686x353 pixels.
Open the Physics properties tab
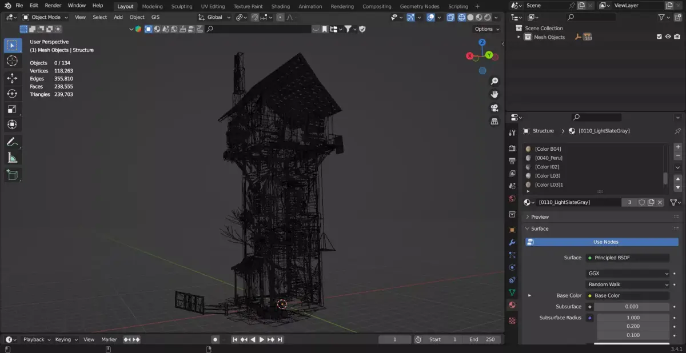(512, 267)
